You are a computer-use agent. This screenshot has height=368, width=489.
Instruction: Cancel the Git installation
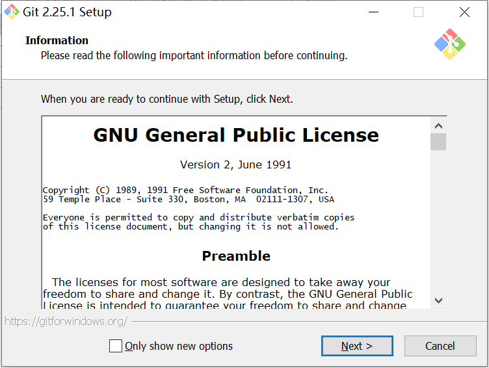coord(440,346)
